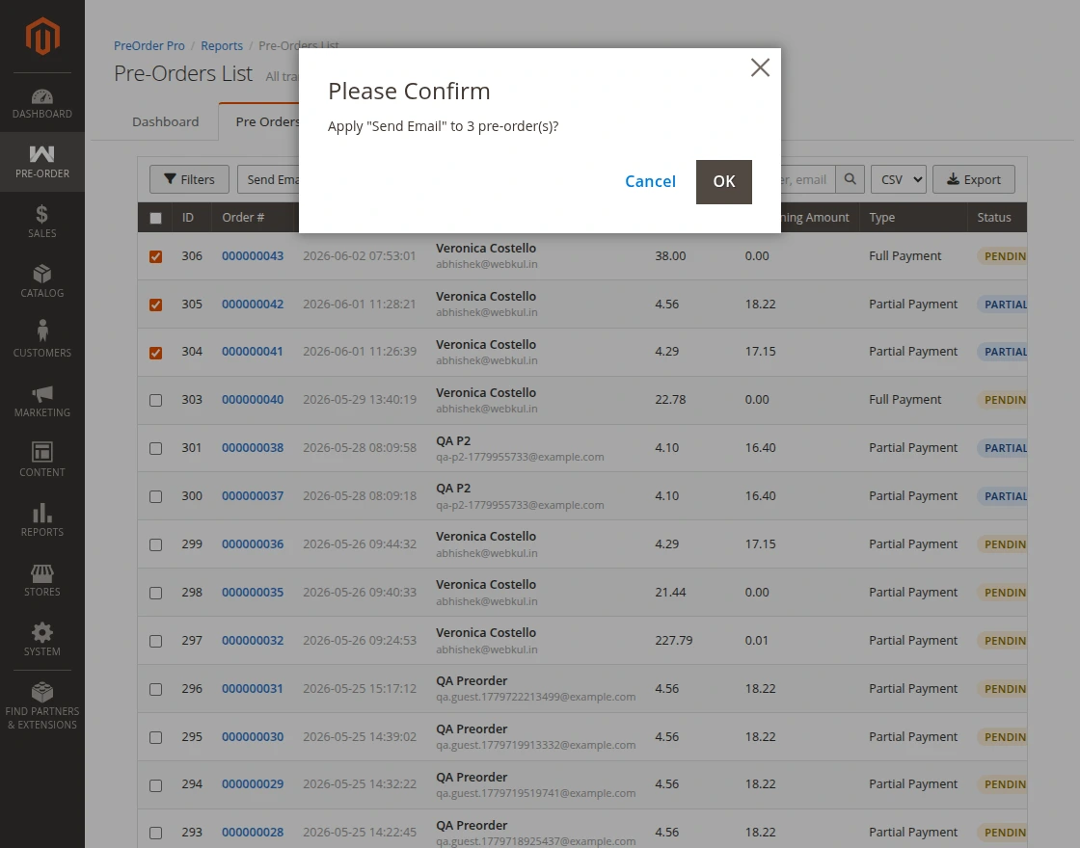Open order 000000041 link

tap(252, 351)
